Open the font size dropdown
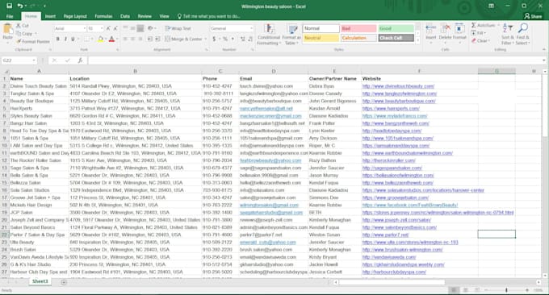 point(102,29)
